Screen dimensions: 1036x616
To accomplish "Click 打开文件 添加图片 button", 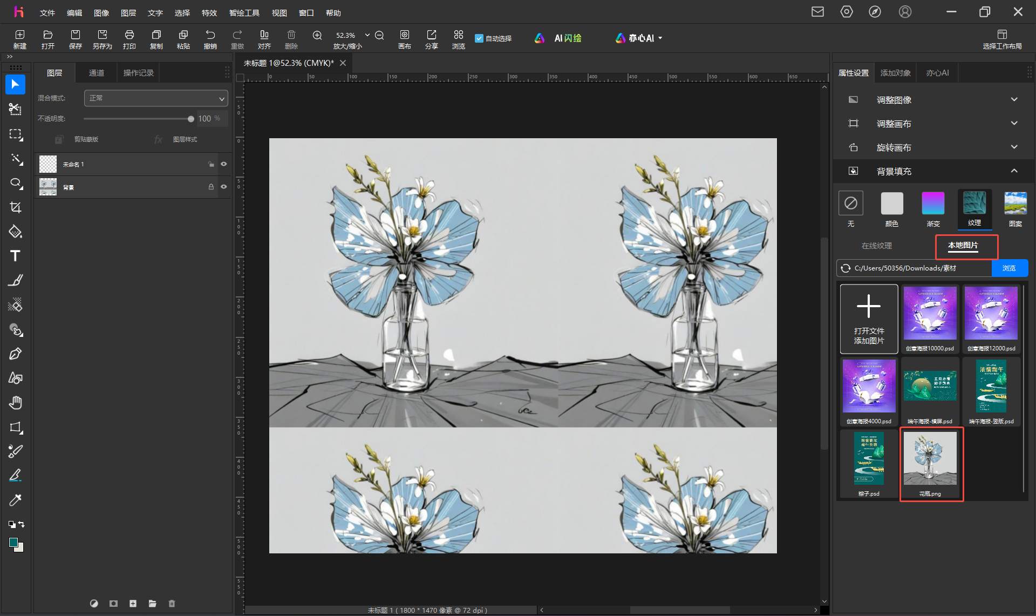I will pos(869,319).
